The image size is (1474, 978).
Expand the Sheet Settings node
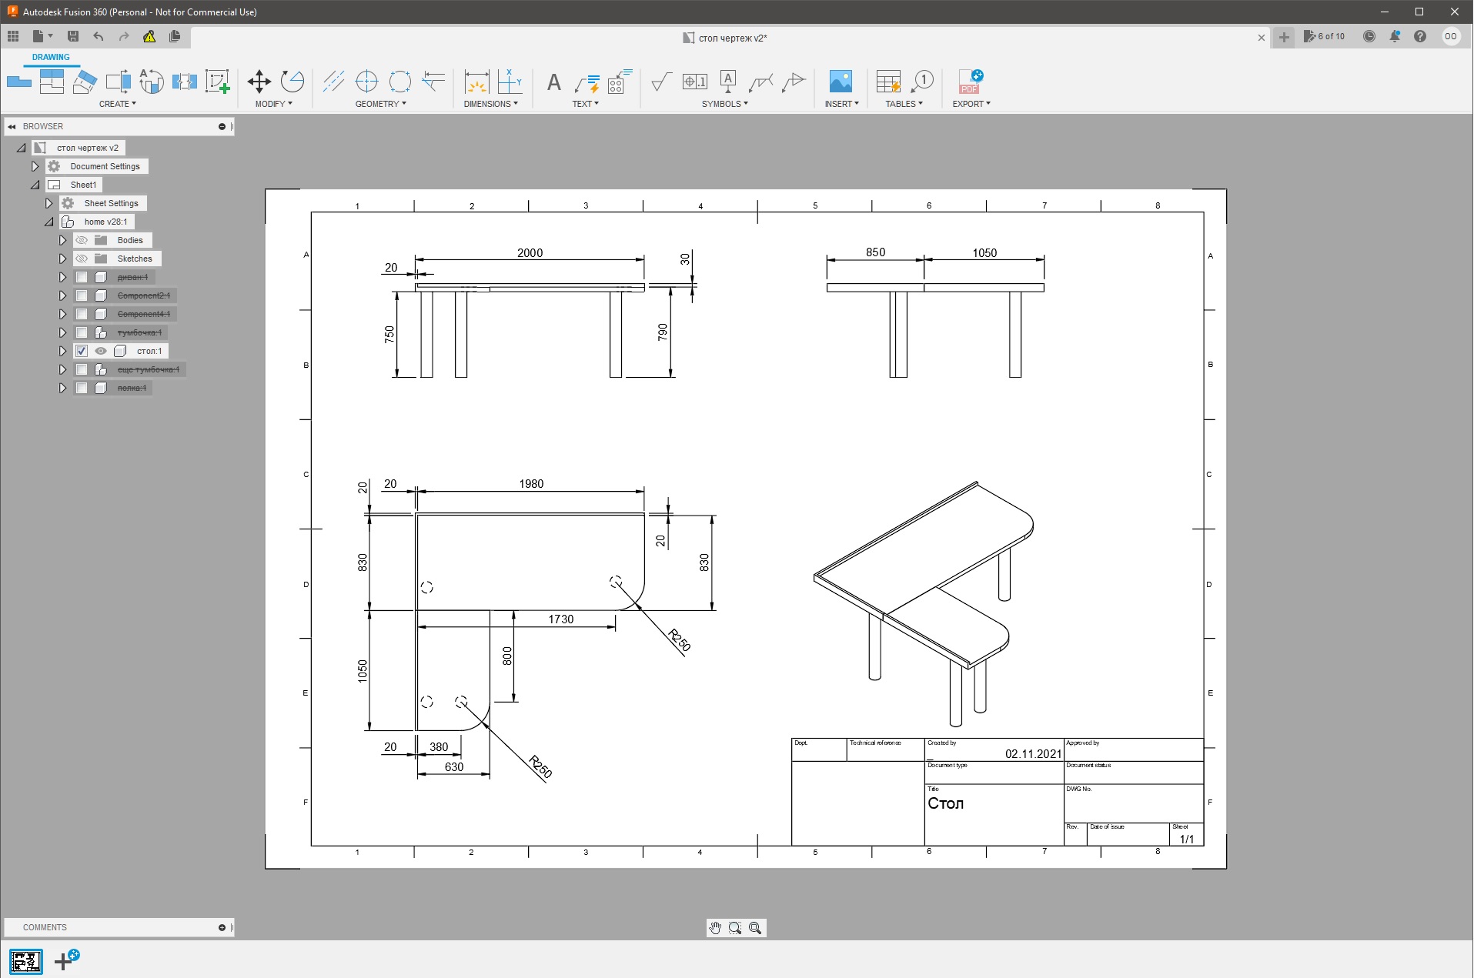(x=48, y=203)
